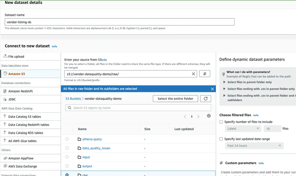Screen dimensions: 296x176
Task: Enable Specify last updated date range
Action: pyautogui.click(x=221, y=139)
